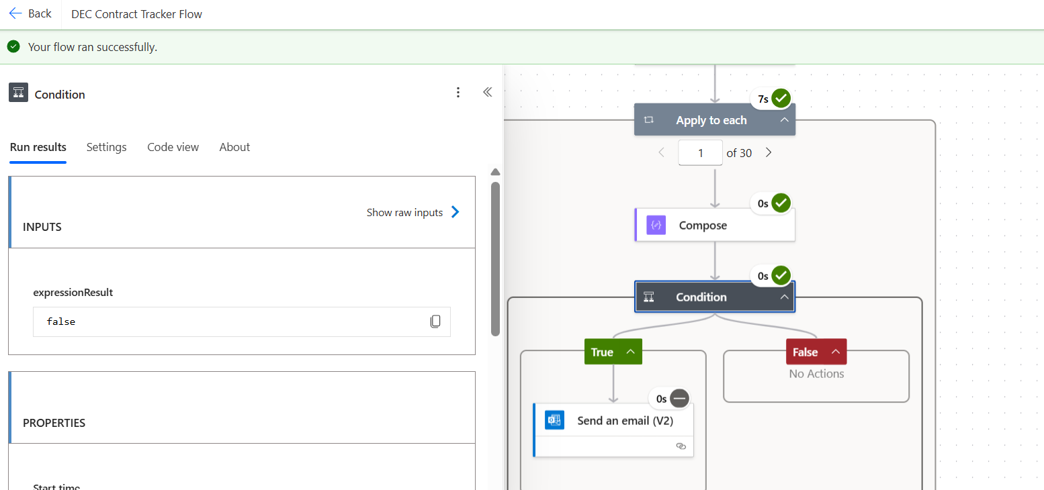Viewport: 1044px width, 490px height.
Task: Click the iteration number input field
Action: click(700, 153)
